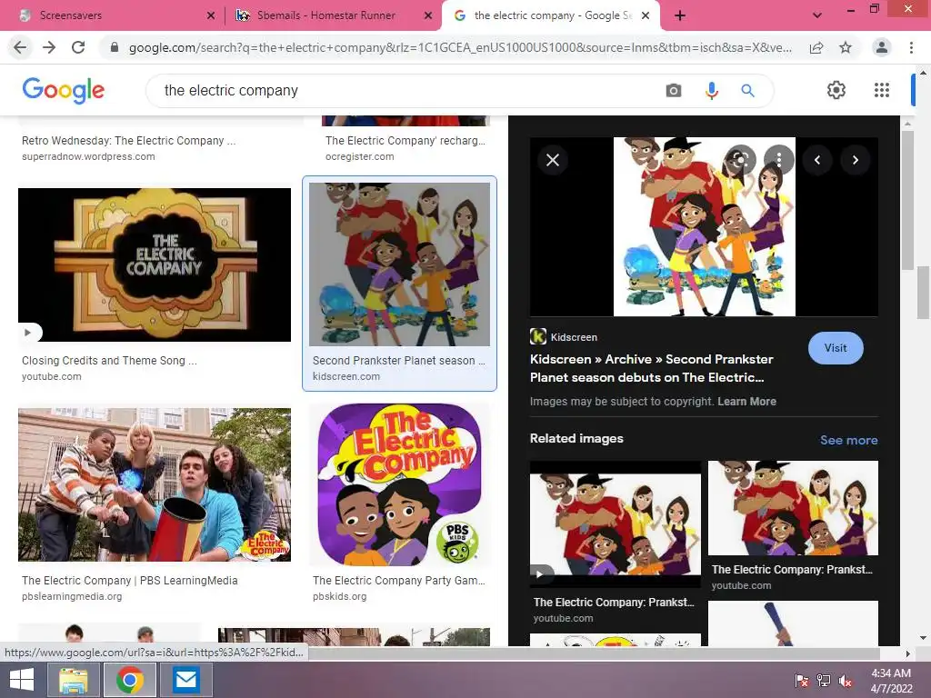931x698 pixels.
Task: Go forward in browser history
Action: (x=49, y=47)
